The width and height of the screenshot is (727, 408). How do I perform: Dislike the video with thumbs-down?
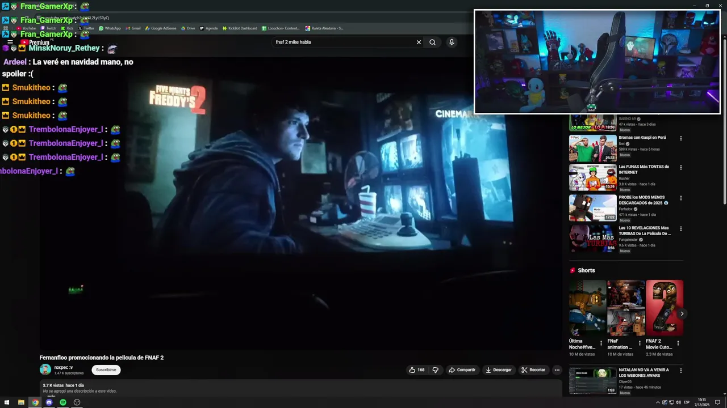click(x=436, y=370)
